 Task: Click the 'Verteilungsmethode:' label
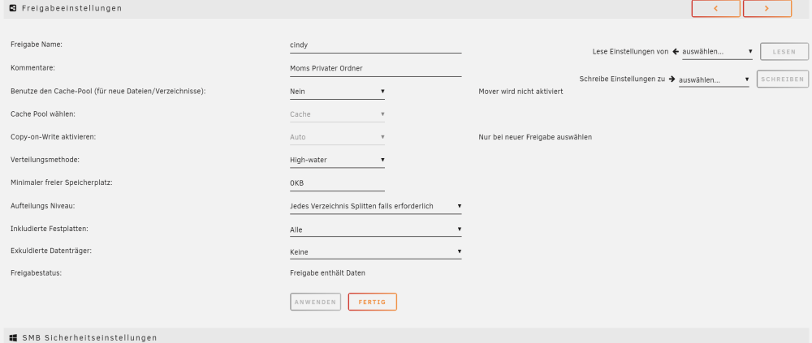45,160
